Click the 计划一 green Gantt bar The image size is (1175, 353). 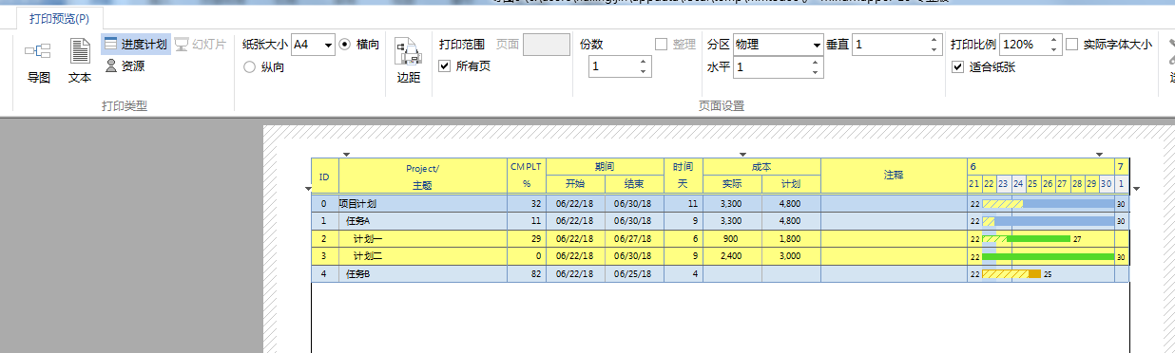click(x=1026, y=239)
